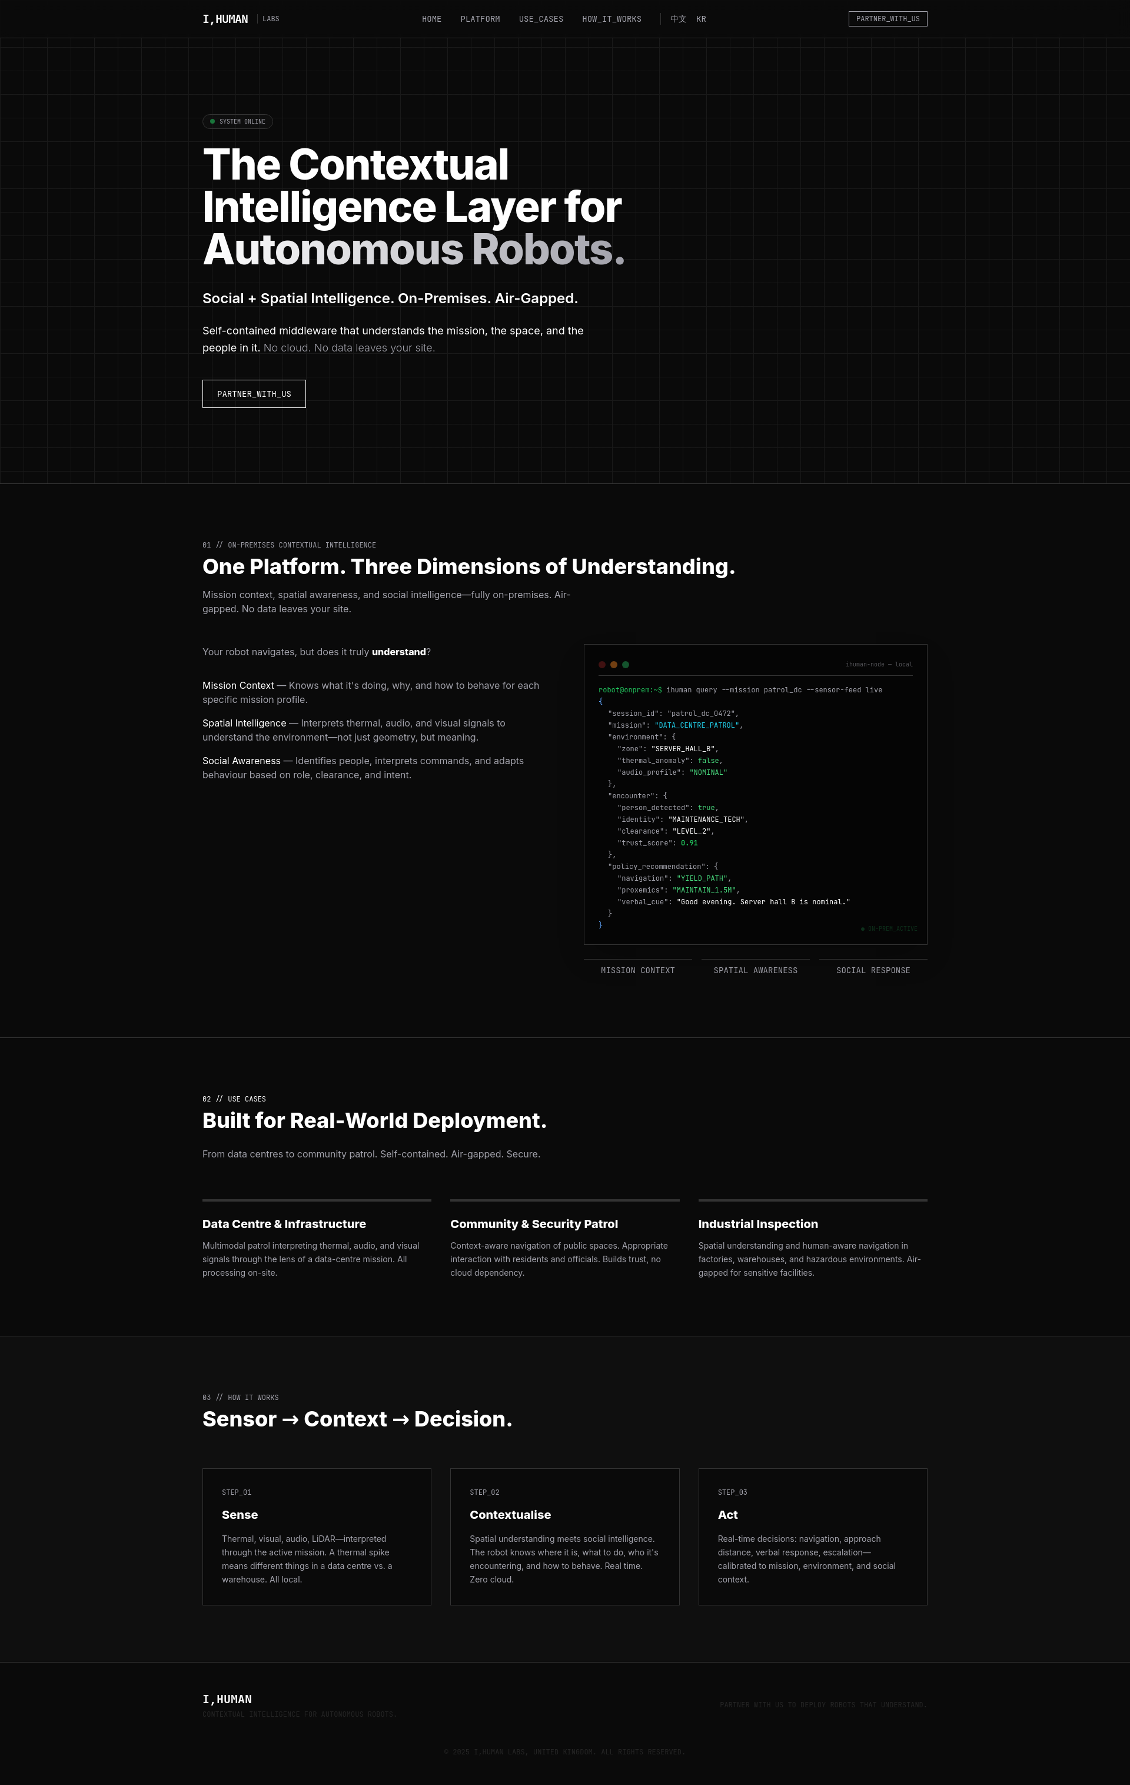1130x1785 pixels.
Task: Click the footer copyright line
Action: click(x=564, y=1753)
